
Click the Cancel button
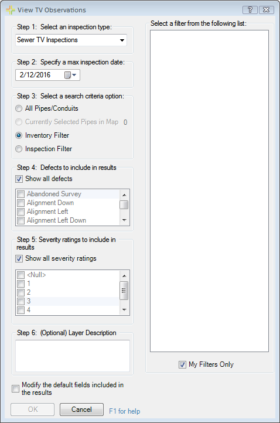click(81, 410)
